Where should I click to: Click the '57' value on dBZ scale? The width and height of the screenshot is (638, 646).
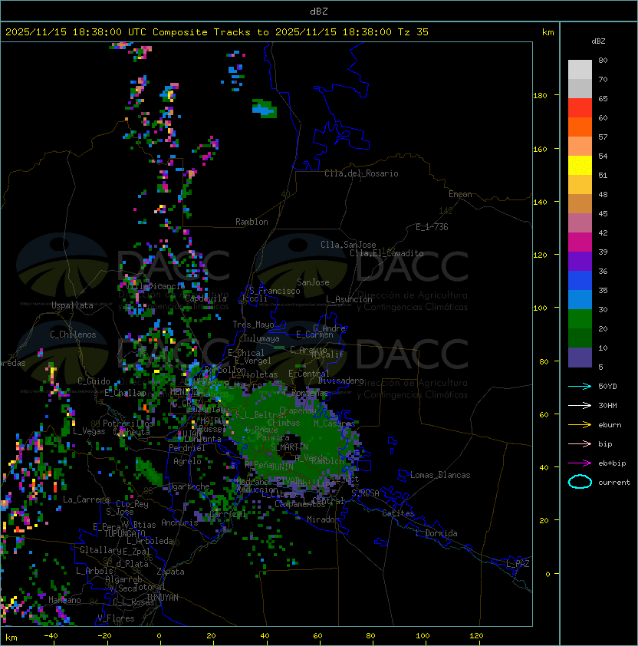pos(603,137)
